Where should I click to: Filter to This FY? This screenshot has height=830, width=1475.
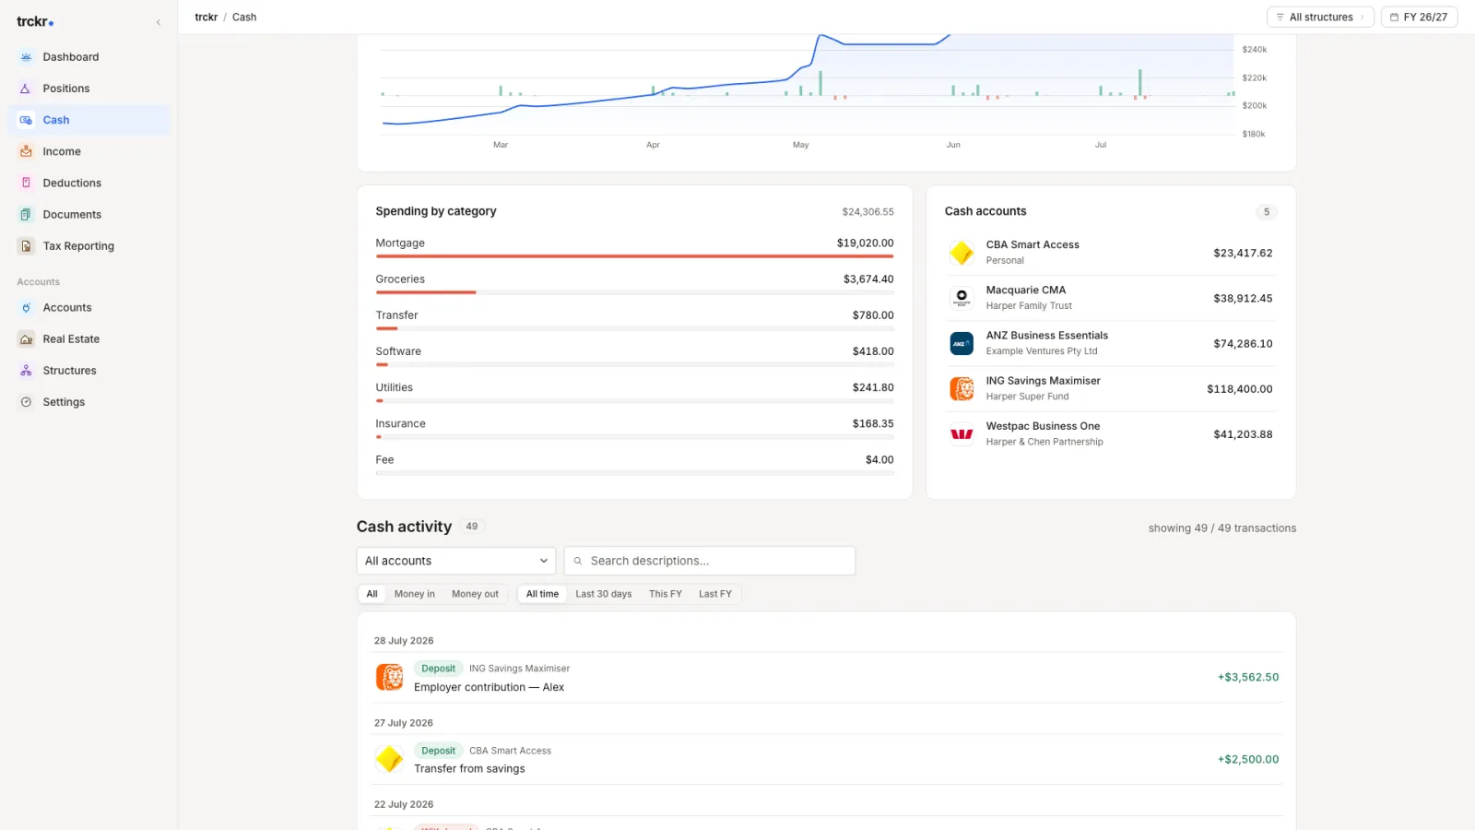[x=666, y=594]
